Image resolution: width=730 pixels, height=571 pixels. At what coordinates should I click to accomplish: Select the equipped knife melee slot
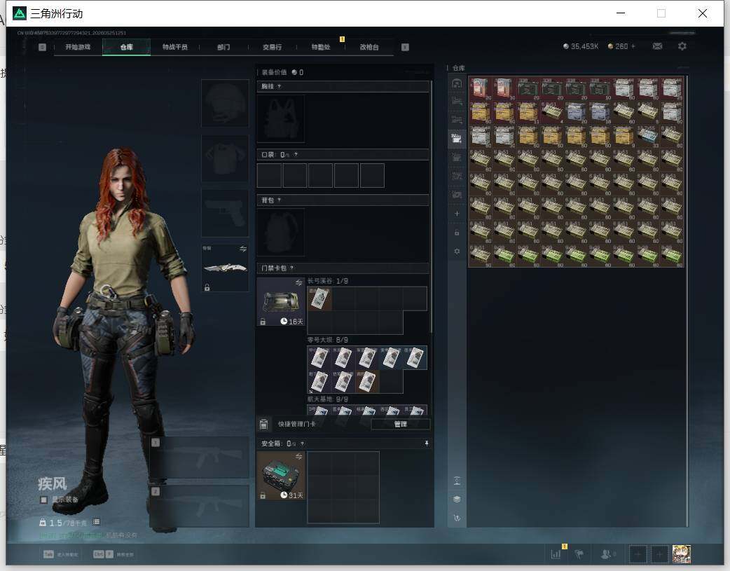225,268
